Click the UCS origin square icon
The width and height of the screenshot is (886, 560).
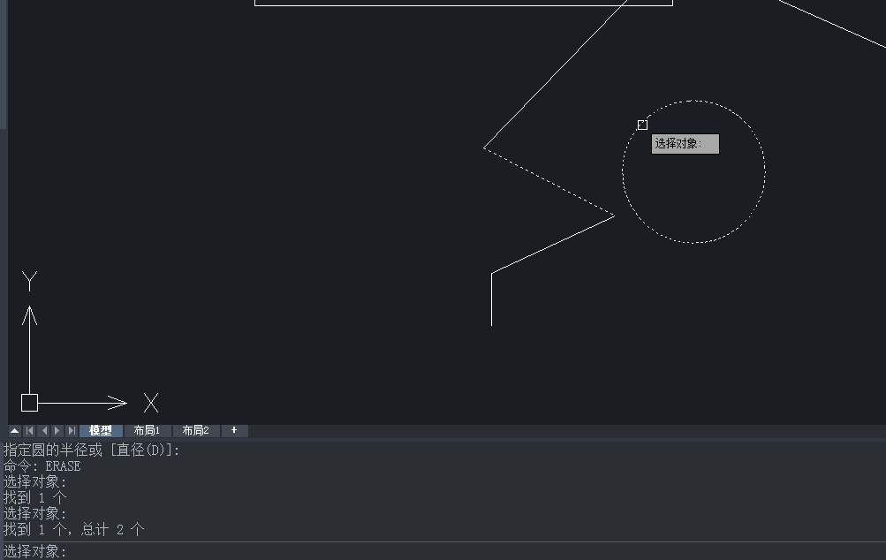tap(29, 403)
